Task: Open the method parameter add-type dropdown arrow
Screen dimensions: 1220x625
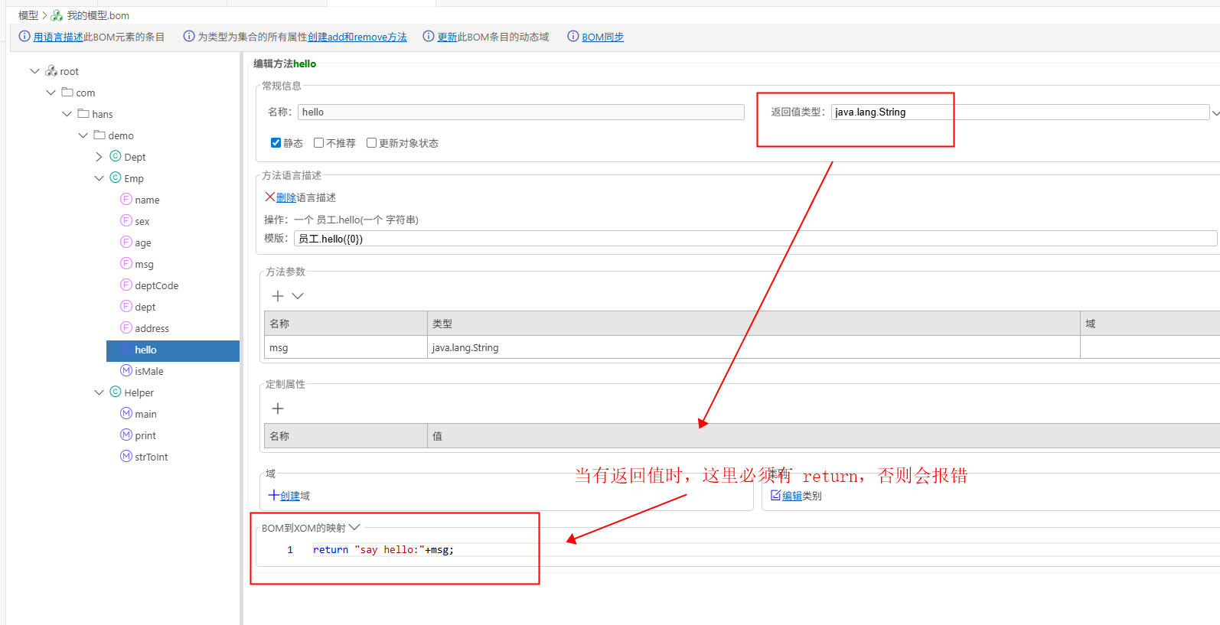Action: coord(298,296)
